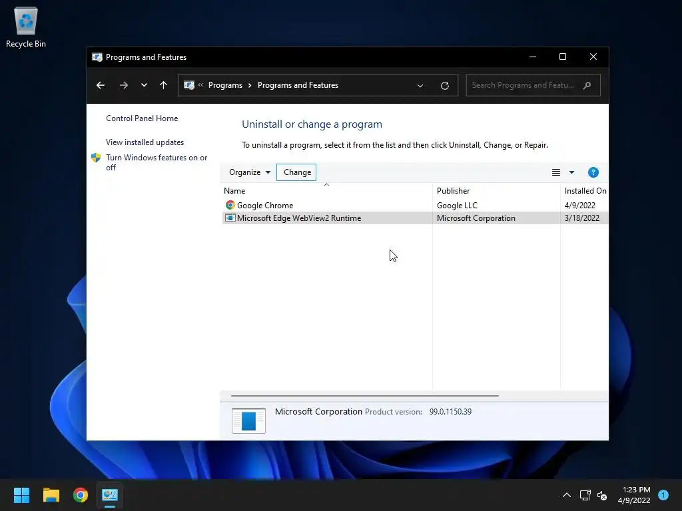Click the shield icon beside Windows features
The width and height of the screenshot is (682, 511).
[96, 158]
